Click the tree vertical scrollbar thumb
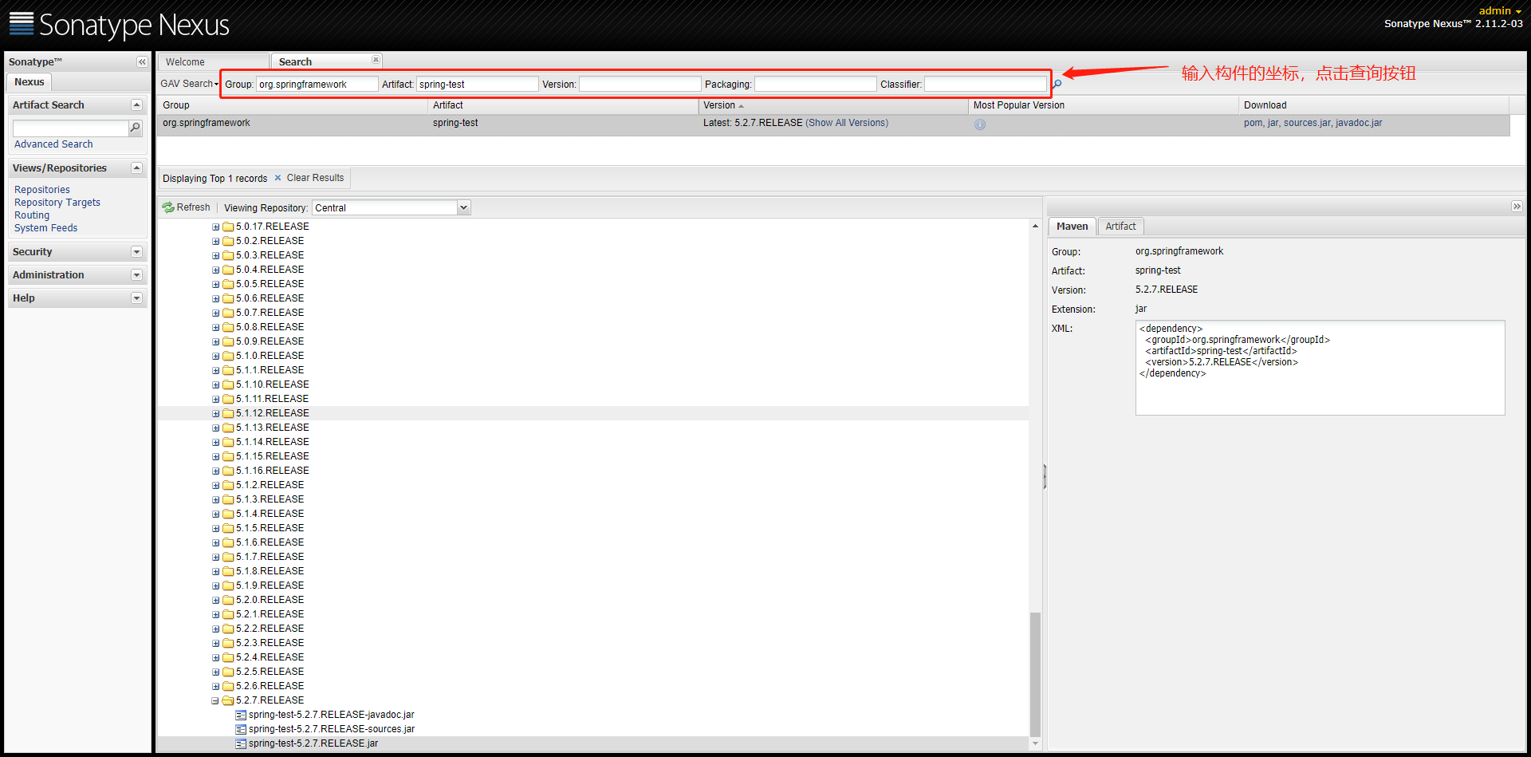Viewport: 1531px width, 757px height. coord(1035,674)
